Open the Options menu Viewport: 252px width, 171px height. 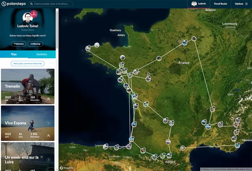click(x=241, y=4)
